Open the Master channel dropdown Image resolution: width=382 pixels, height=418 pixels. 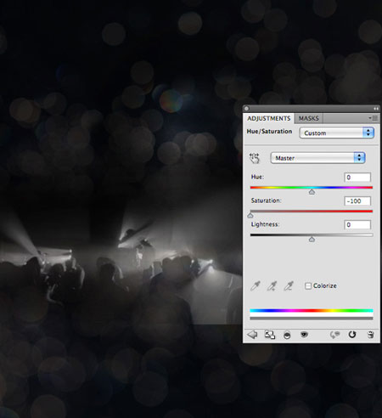click(x=318, y=158)
